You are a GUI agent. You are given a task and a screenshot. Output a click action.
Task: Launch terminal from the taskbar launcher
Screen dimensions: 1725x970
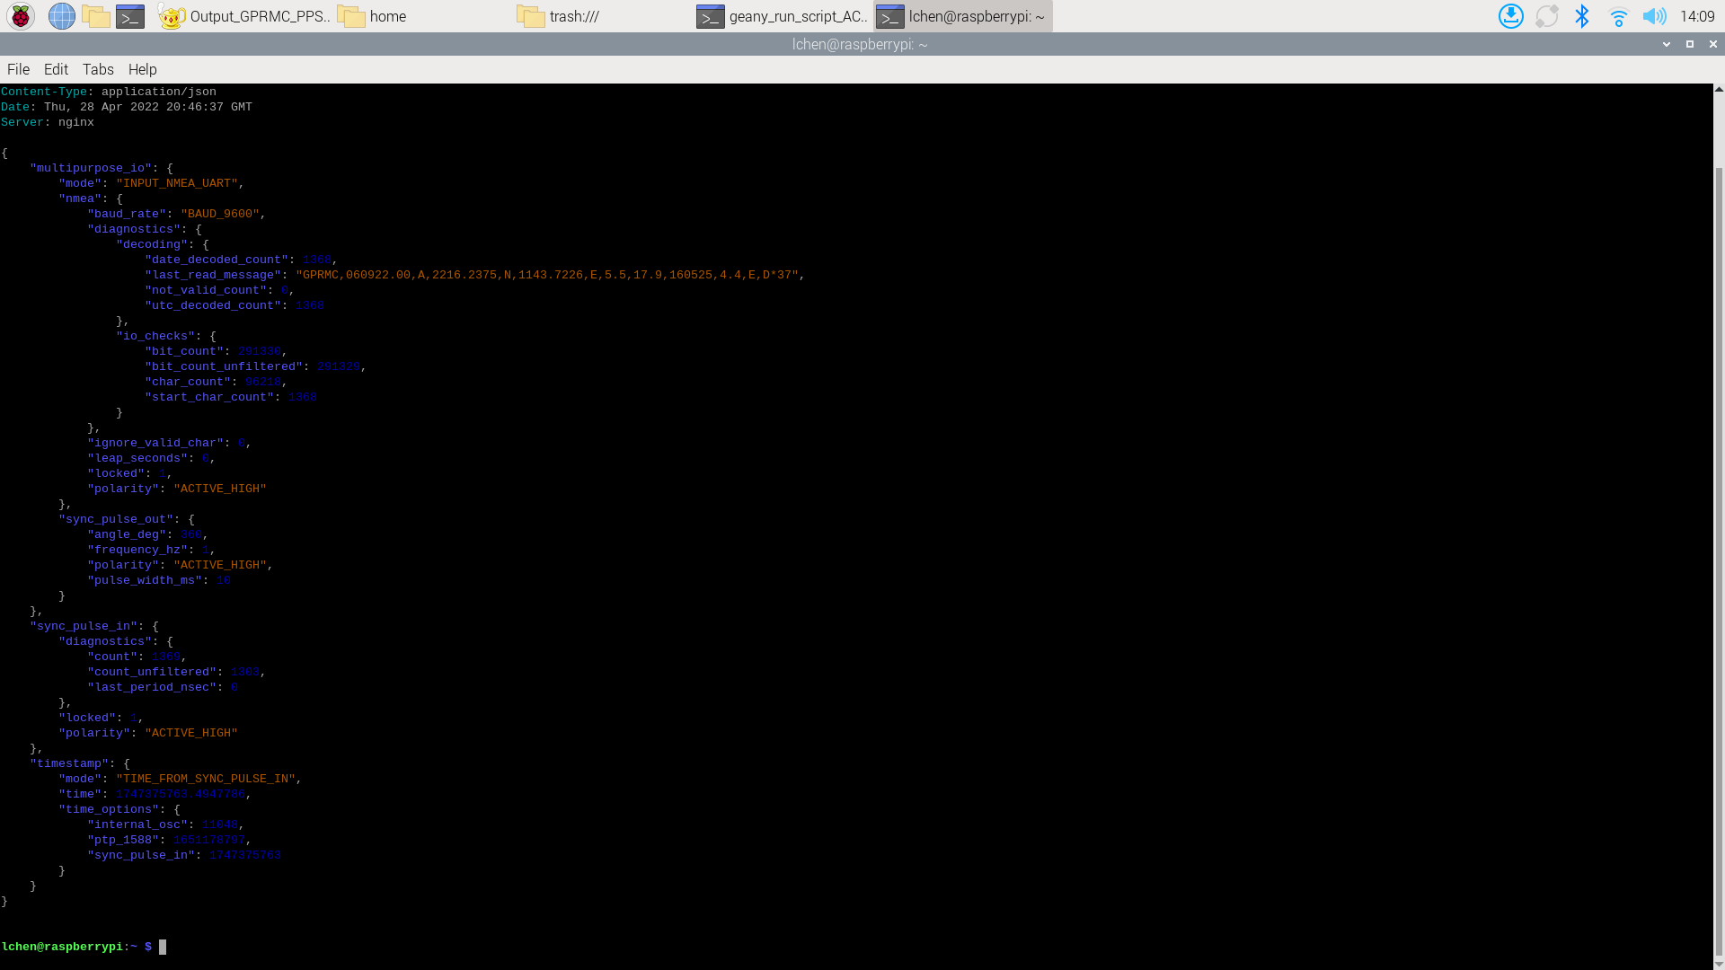pos(130,16)
